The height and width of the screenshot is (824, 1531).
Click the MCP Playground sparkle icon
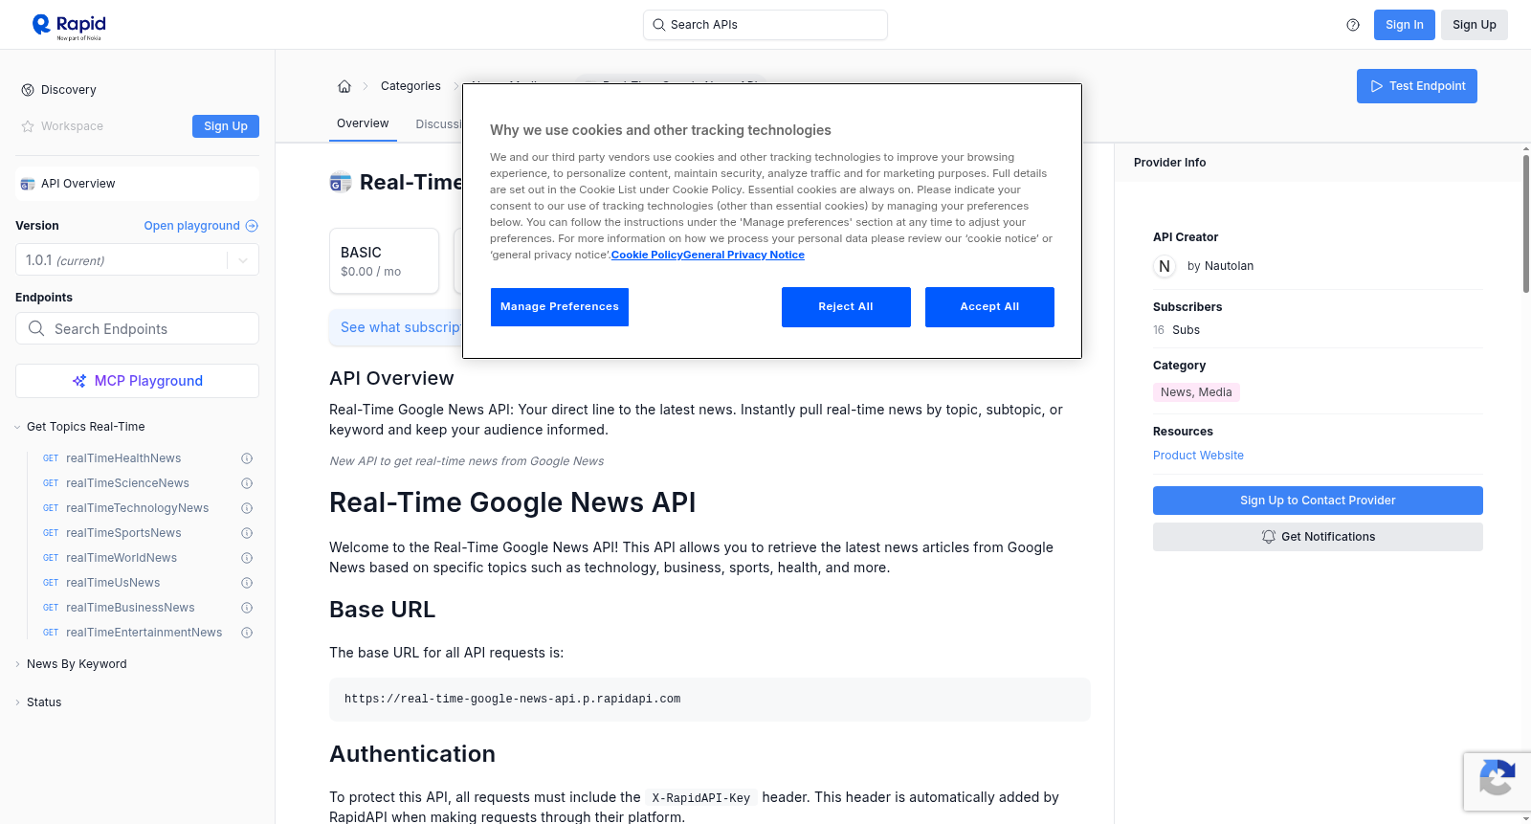coord(79,381)
